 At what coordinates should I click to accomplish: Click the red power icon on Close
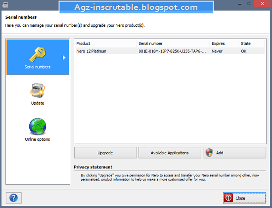[228, 198]
